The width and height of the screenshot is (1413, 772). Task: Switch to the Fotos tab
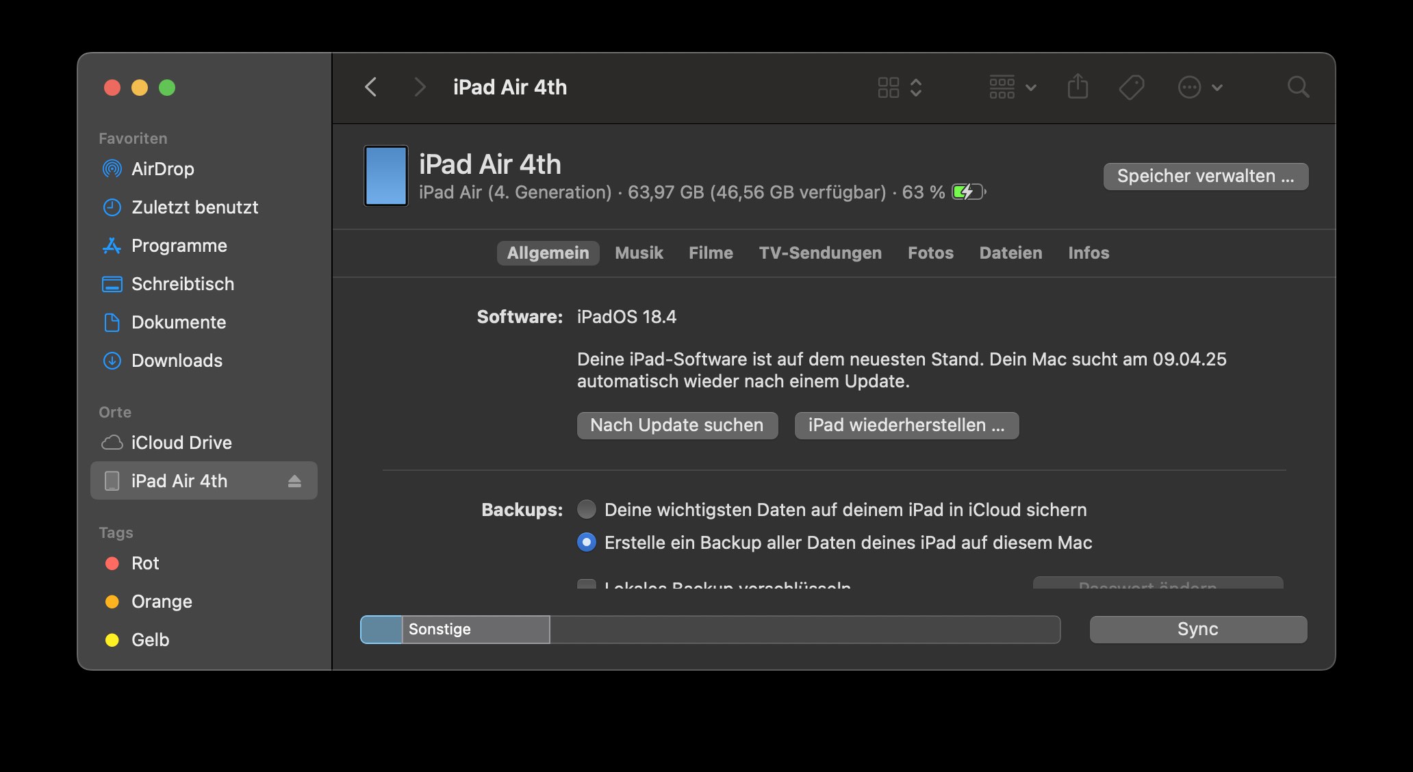pos(930,253)
